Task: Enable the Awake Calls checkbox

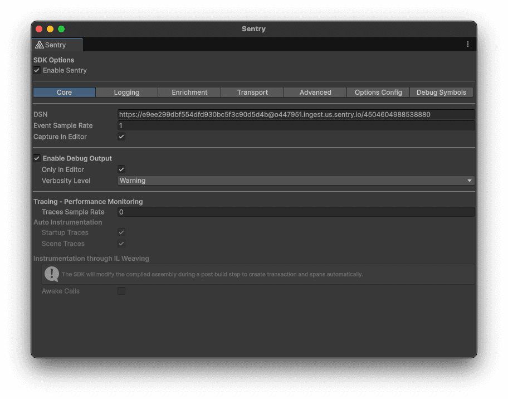Action: tap(121, 291)
